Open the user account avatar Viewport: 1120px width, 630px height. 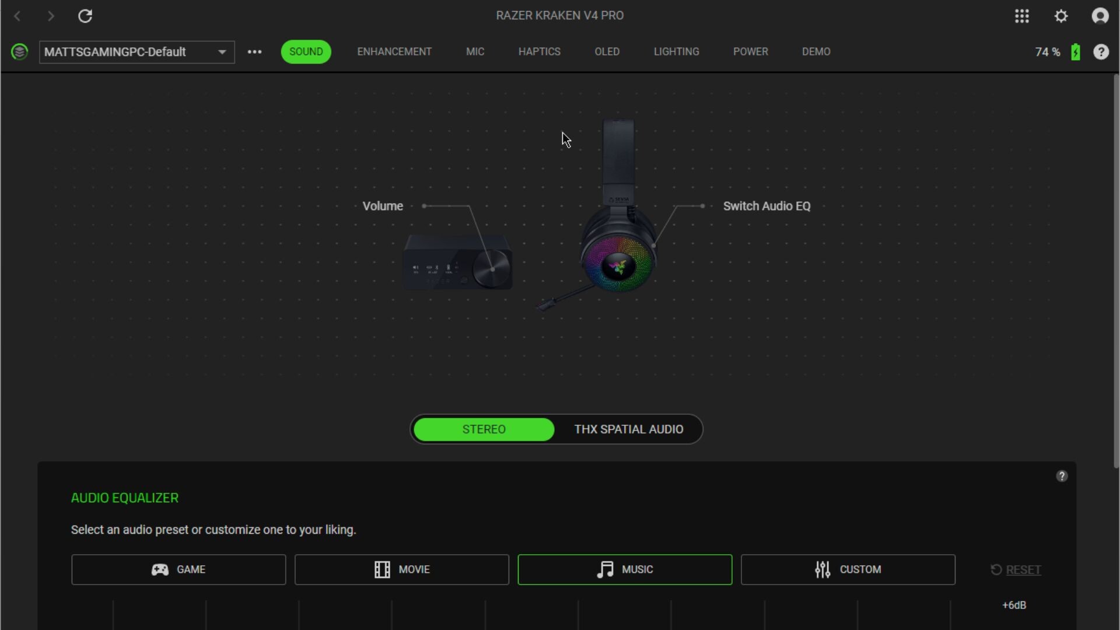pos(1100,16)
